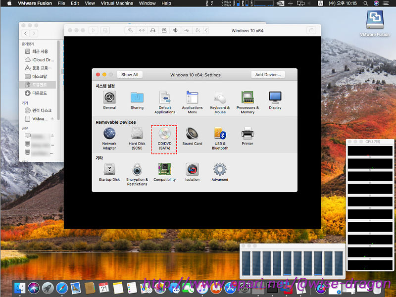Open Network Adapter settings
The image size is (396, 297).
pyautogui.click(x=109, y=139)
